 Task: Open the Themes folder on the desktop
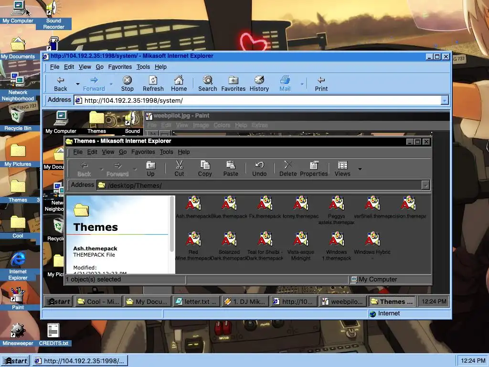click(18, 190)
